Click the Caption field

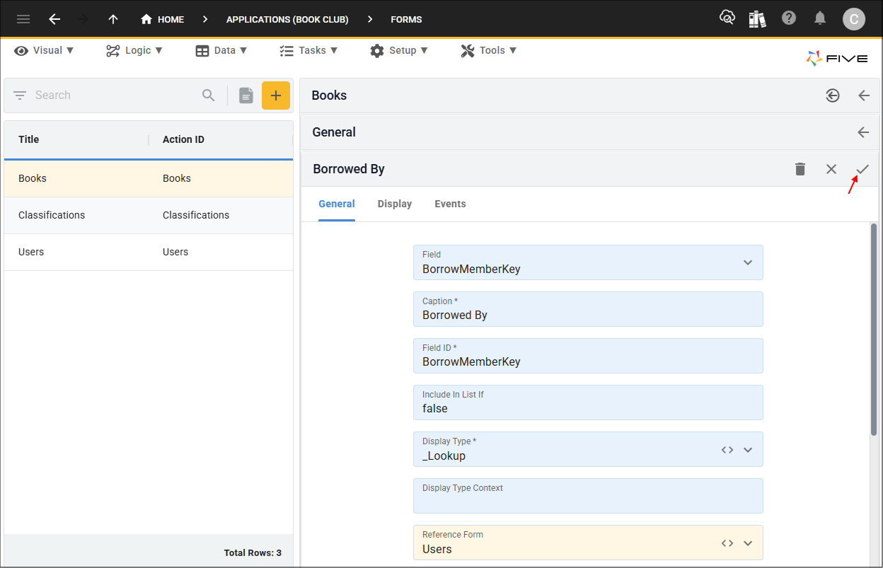(x=588, y=309)
